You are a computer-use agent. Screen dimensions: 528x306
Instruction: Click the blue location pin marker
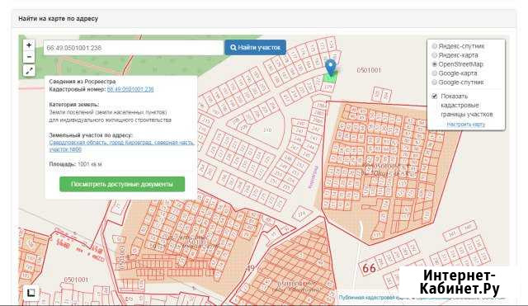pos(331,68)
